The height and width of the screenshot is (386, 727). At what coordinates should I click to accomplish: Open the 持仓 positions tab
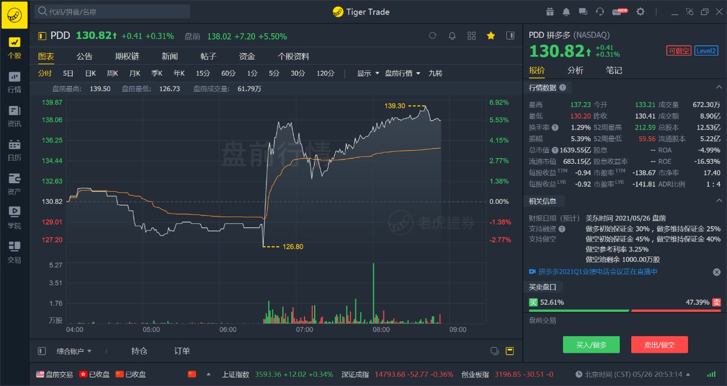click(139, 351)
